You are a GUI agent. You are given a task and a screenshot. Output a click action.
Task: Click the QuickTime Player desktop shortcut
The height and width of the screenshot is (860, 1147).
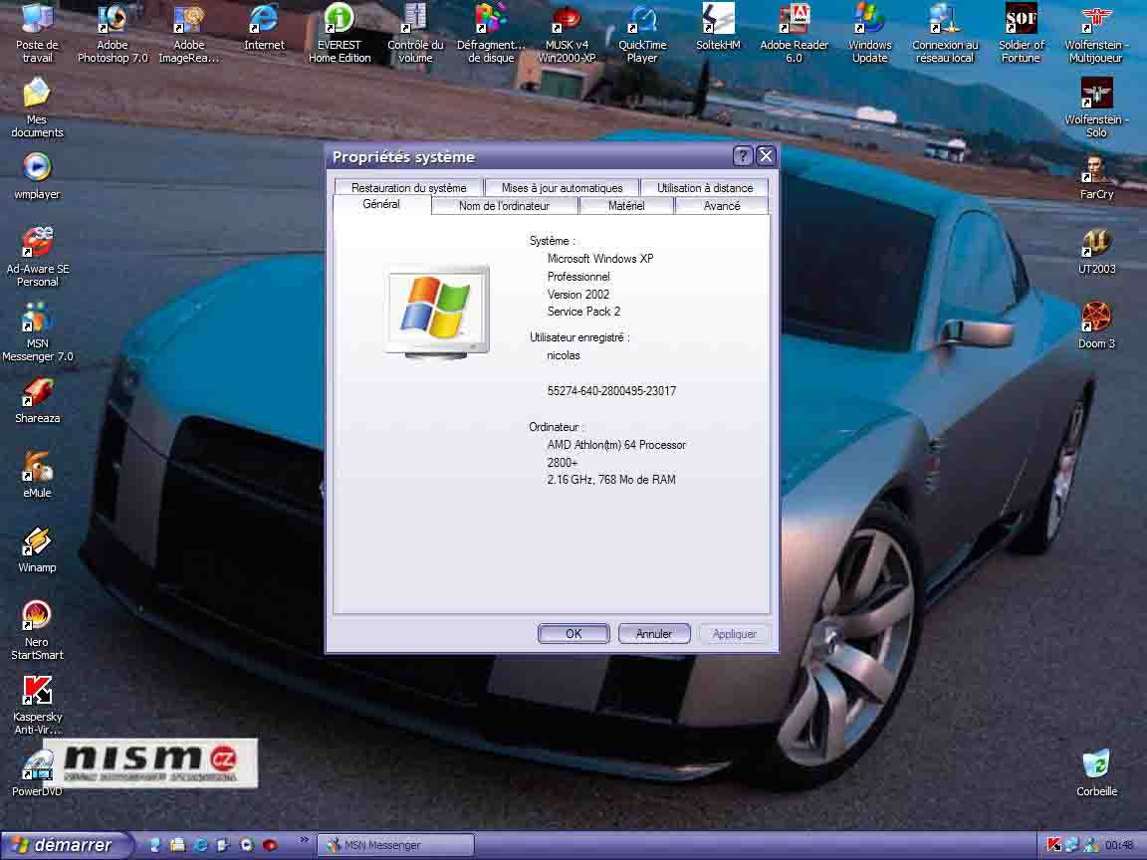tap(642, 33)
